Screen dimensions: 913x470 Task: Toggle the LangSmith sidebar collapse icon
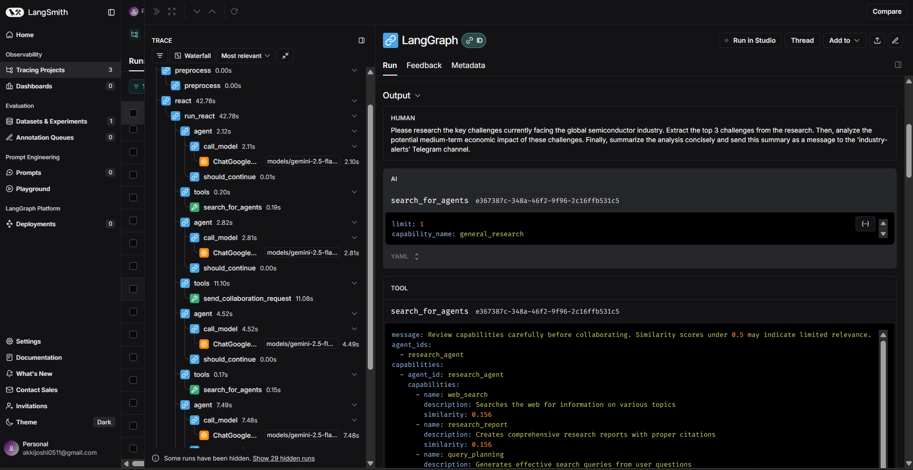point(111,12)
